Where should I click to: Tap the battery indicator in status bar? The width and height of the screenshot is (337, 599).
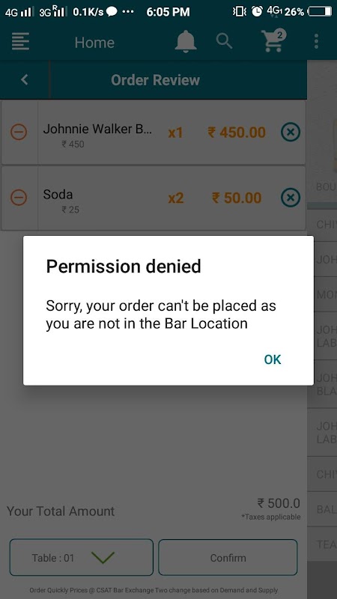tap(320, 12)
